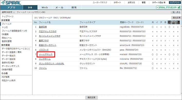Open サポート link in header

tap(117, 2)
